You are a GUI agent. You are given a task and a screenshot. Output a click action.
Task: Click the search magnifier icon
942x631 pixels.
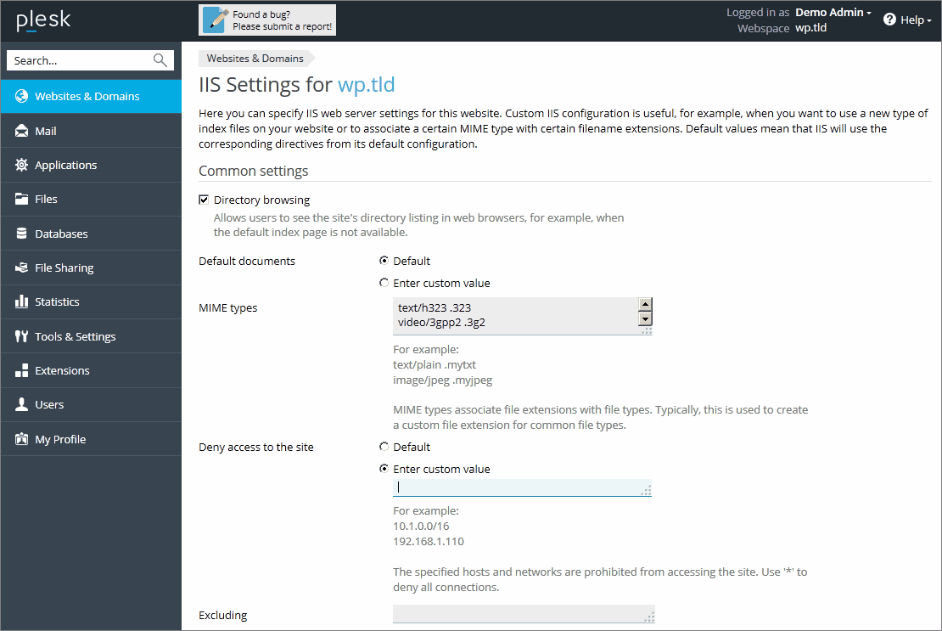click(x=160, y=60)
